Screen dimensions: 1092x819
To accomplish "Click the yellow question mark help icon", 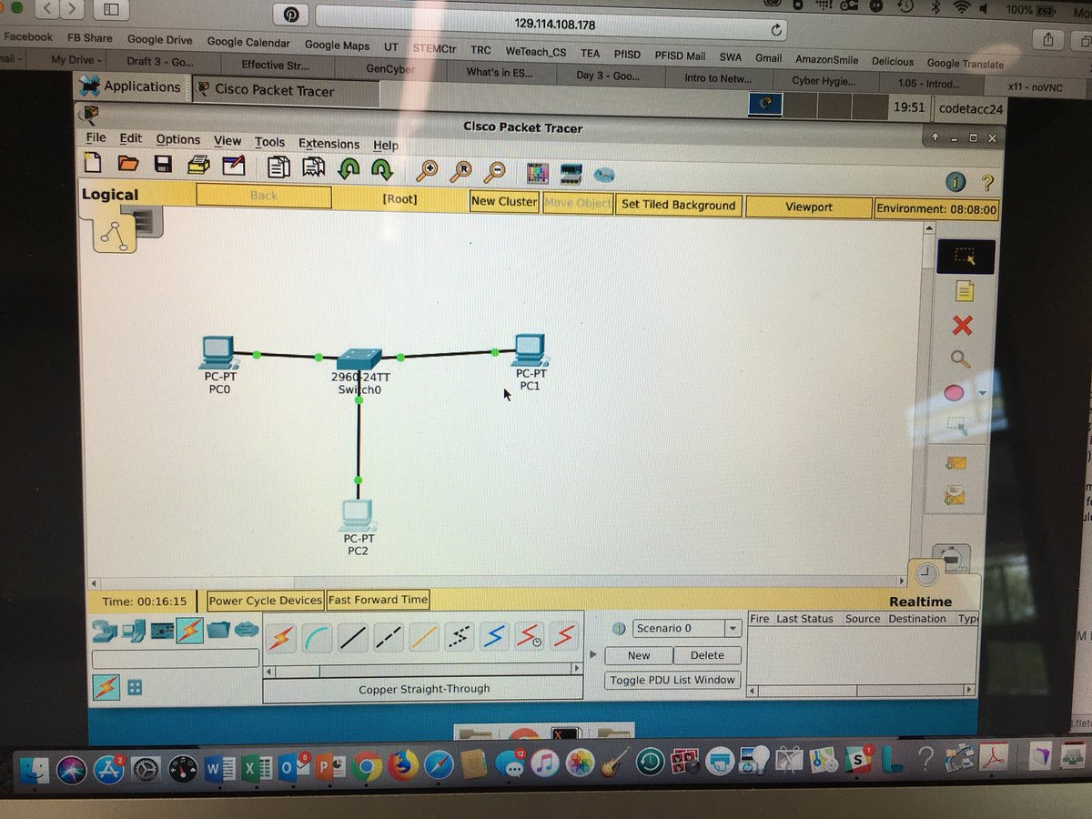I will click(986, 183).
